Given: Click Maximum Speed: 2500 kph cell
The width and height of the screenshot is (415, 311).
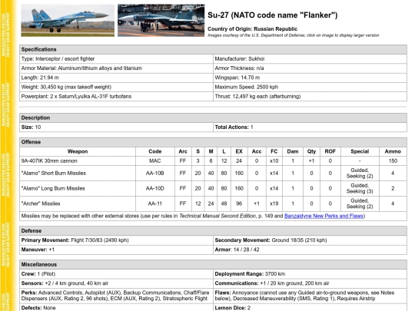Looking at the screenshot, I should pyautogui.click(x=310, y=87).
